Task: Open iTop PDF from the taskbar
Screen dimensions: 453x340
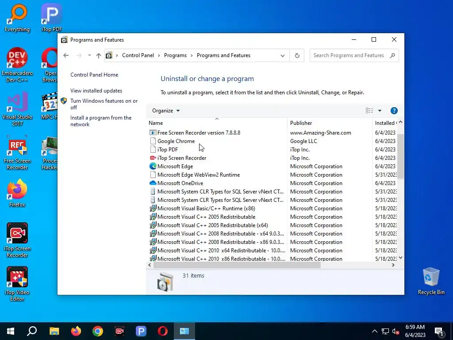Action: tap(141, 331)
